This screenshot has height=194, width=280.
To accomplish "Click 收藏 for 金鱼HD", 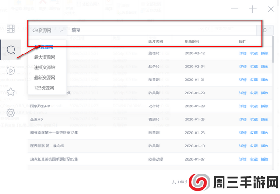I will (x=254, y=120).
